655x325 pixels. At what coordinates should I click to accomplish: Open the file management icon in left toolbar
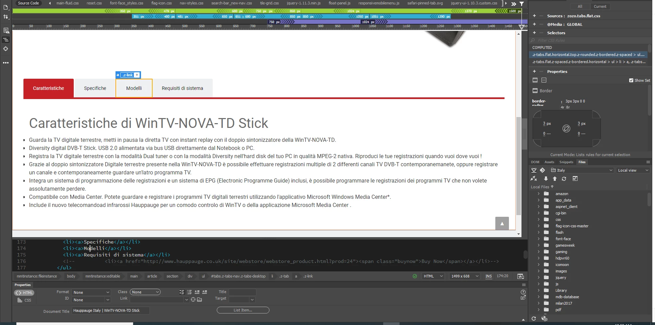(x=6, y=7)
